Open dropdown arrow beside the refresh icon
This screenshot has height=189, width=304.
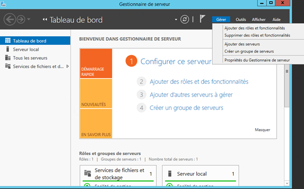[176, 20]
